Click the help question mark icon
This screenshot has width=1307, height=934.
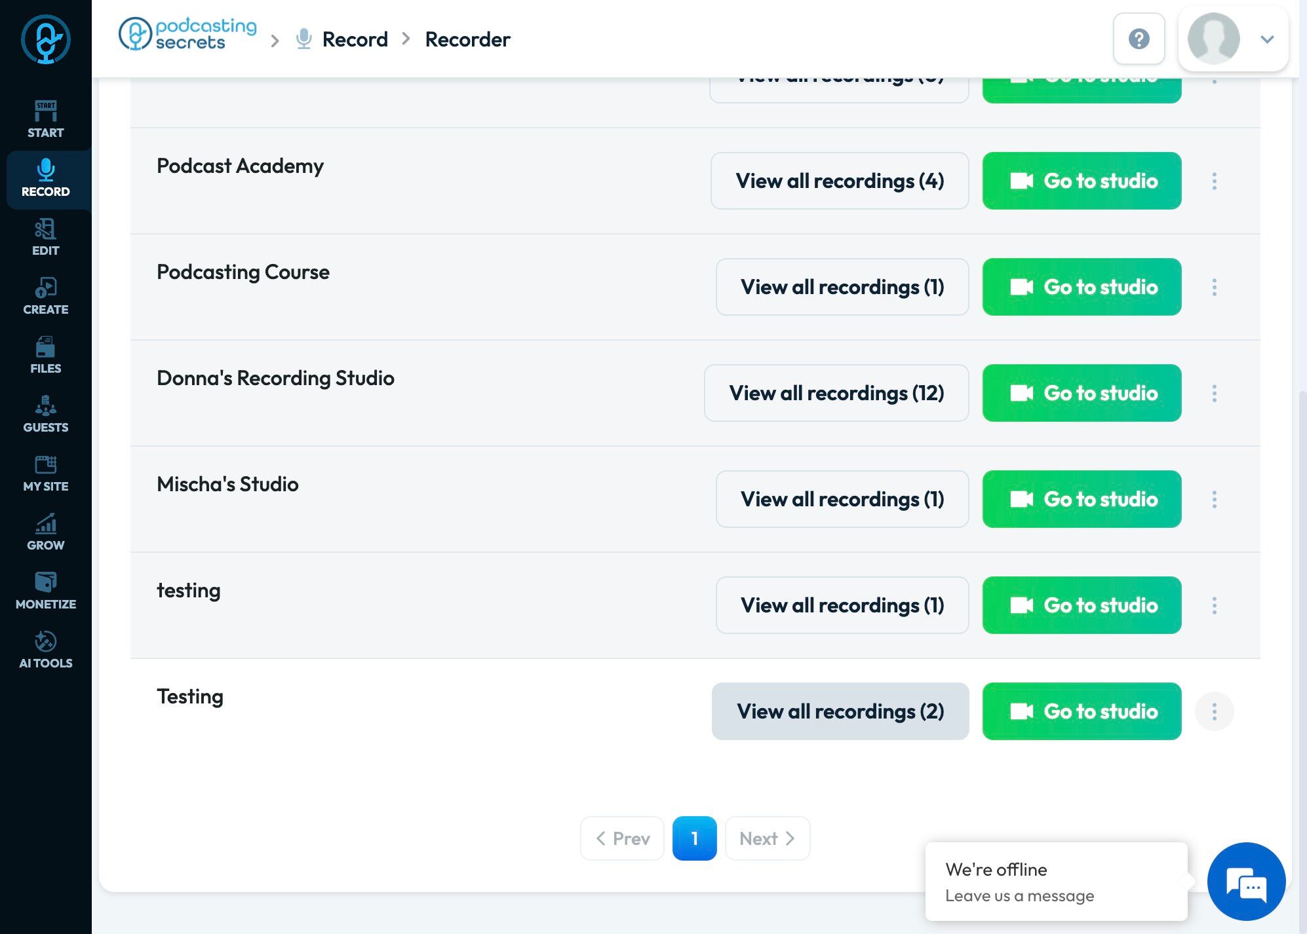1139,39
